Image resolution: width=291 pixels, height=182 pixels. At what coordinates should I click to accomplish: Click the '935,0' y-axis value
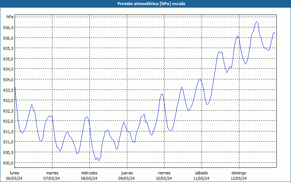tap(8, 59)
